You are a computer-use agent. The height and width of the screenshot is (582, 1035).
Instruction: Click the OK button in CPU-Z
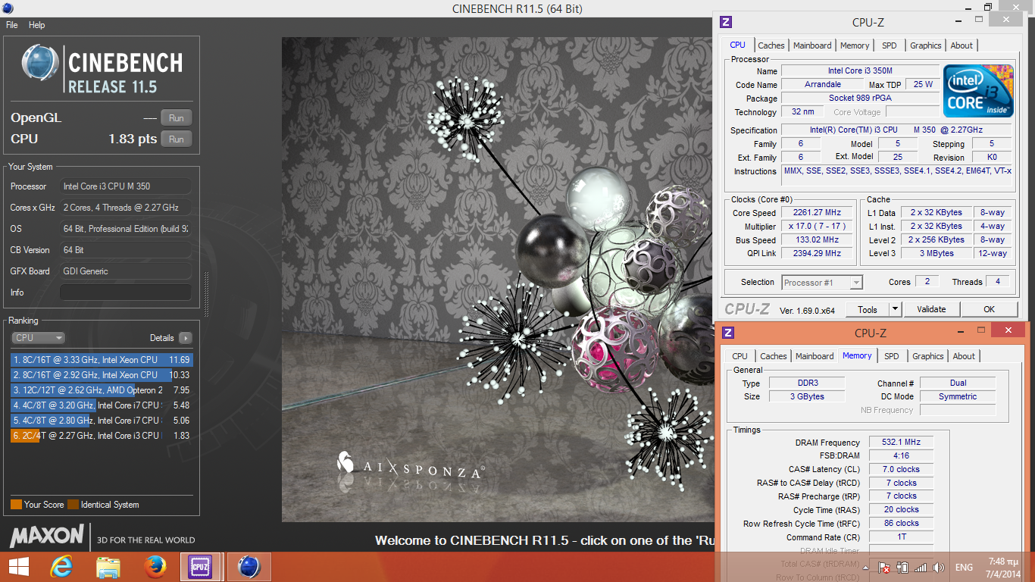(989, 309)
